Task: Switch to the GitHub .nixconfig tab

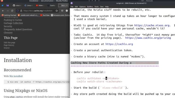Action: tap(17, 5)
